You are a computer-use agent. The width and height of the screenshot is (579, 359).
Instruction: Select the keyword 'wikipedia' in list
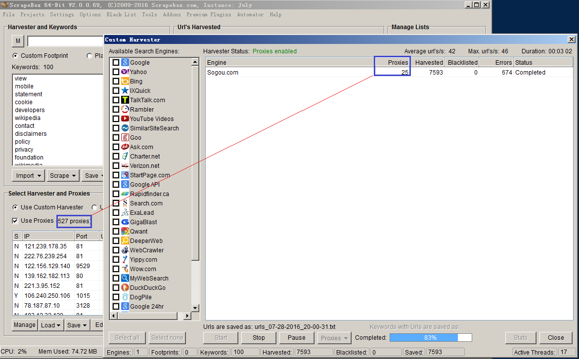tap(28, 118)
